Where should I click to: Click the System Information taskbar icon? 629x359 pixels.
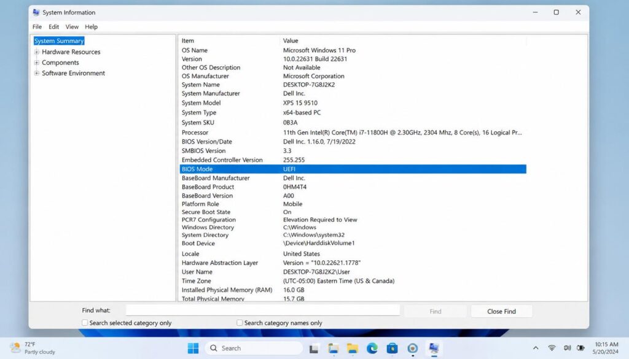pos(434,348)
